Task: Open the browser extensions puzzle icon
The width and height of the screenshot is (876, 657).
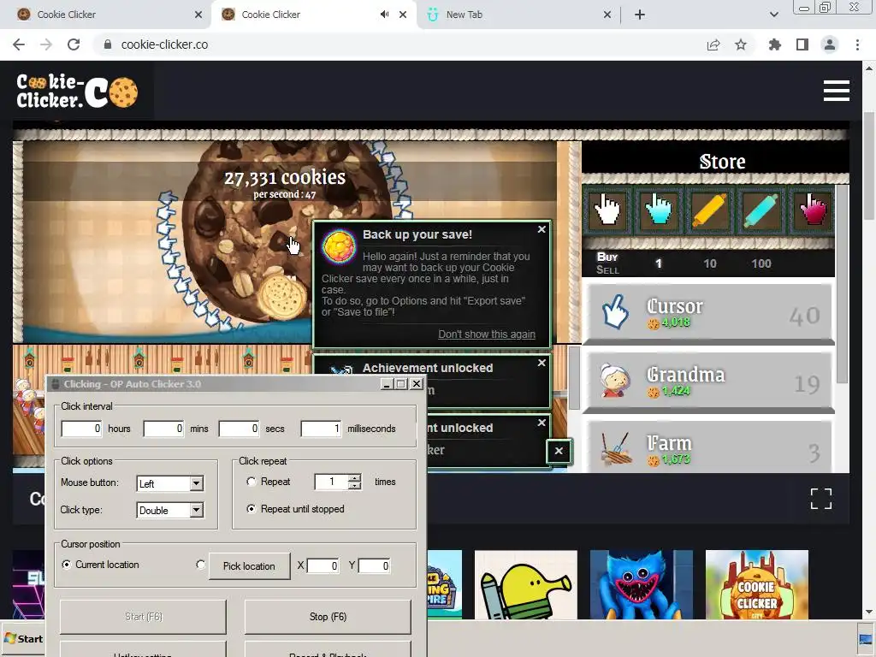Action: pyautogui.click(x=775, y=44)
